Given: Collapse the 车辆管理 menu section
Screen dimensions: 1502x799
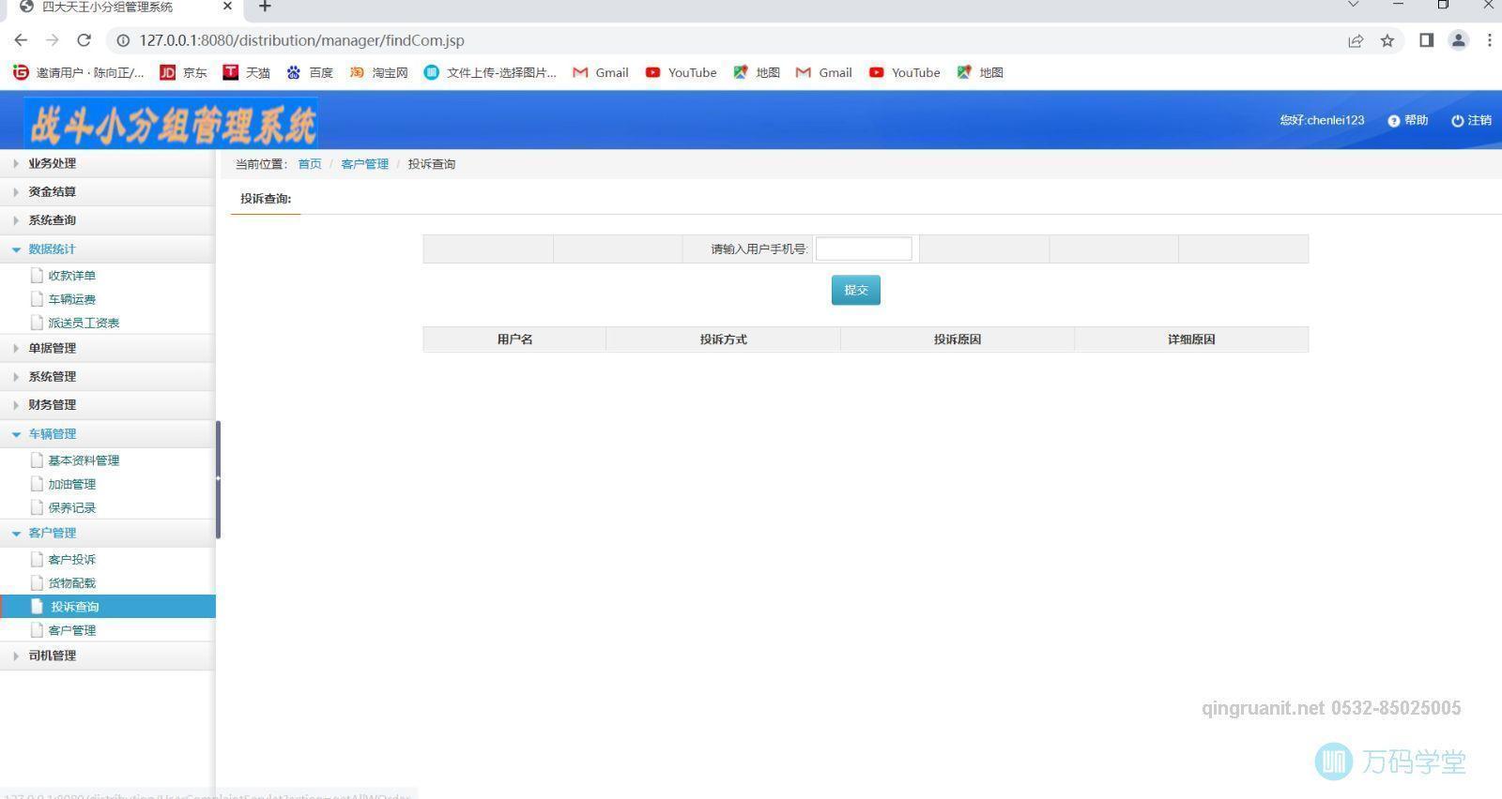Looking at the screenshot, I should coord(107,433).
